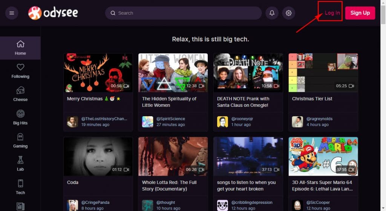Click @SpiritScience channel name

tap(171, 118)
